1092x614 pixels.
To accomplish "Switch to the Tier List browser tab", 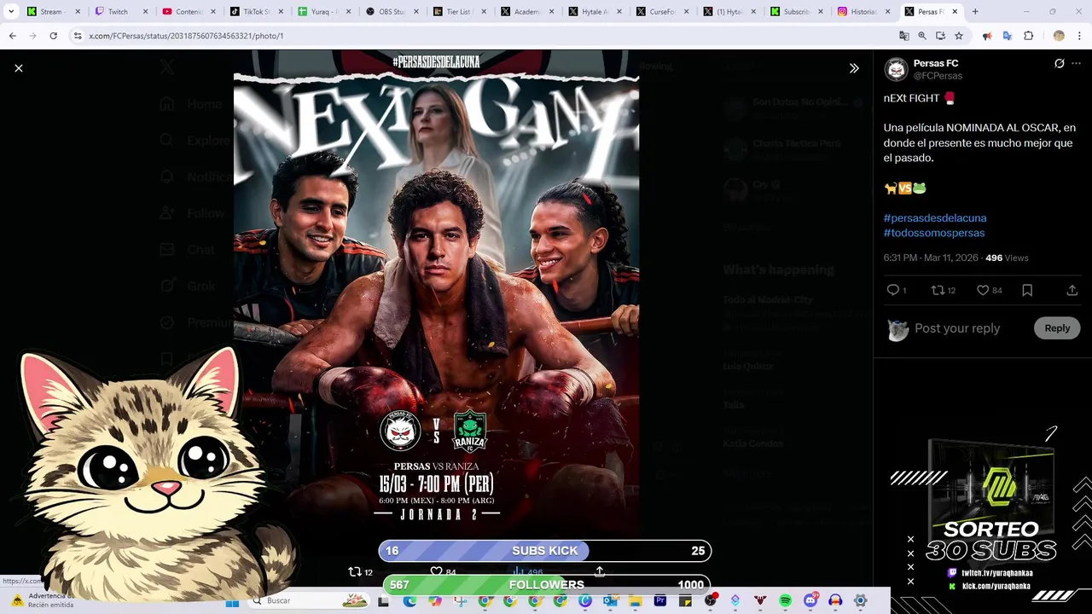I will pos(461,12).
